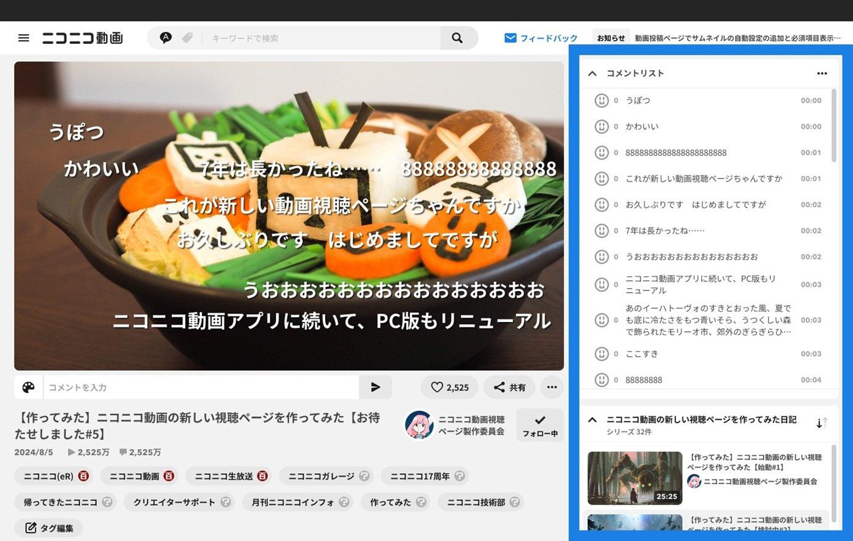The image size is (853, 541).
Task: Select the ここすき comment text
Action: (x=642, y=354)
